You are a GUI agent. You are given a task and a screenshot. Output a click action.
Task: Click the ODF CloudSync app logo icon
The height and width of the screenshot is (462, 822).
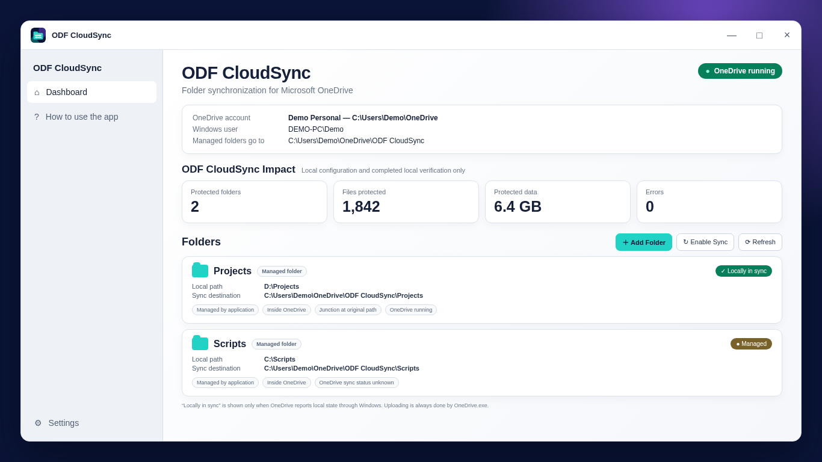(x=38, y=35)
